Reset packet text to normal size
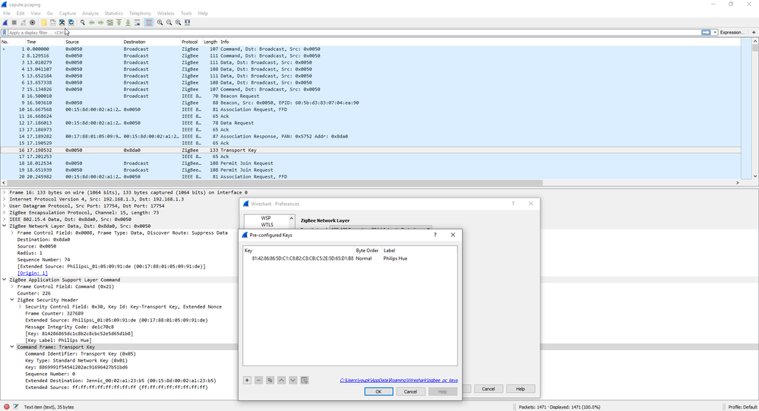Screen dimensions: 759x411 pyautogui.click(x=178, y=22)
